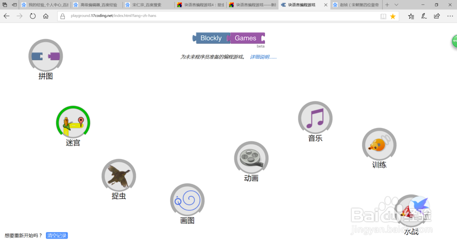Viewport: 457px width, 245px height.
Task: Switch to 块语言编程游戏——新 tab
Action: pyautogui.click(x=253, y=5)
